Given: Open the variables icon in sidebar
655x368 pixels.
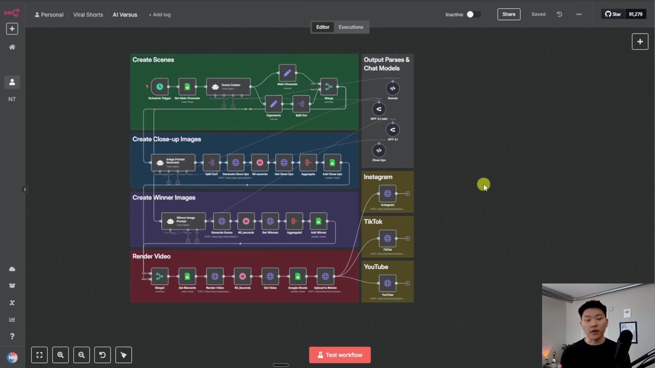Looking at the screenshot, I should [x=12, y=303].
